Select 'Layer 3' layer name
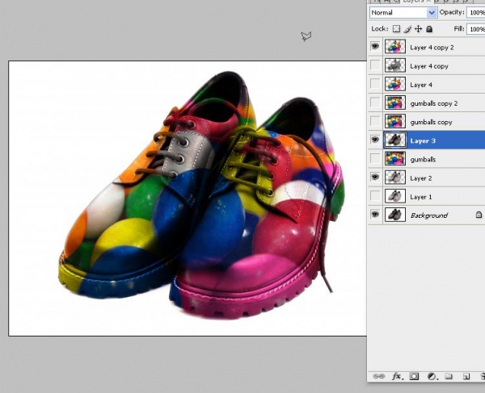The width and height of the screenshot is (485, 393). (423, 140)
